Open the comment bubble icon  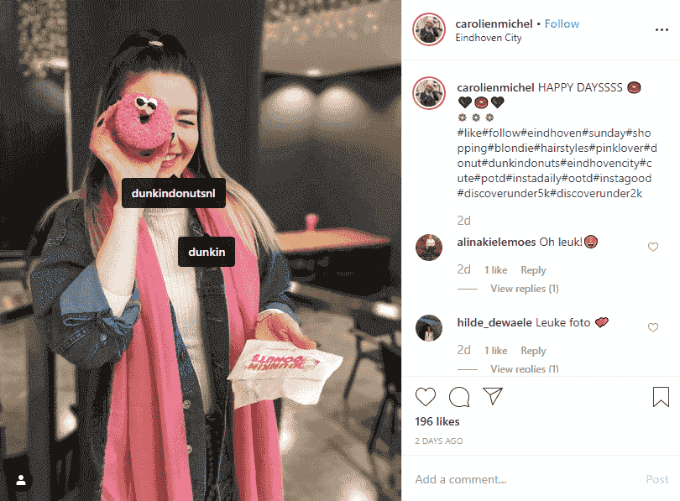459,397
